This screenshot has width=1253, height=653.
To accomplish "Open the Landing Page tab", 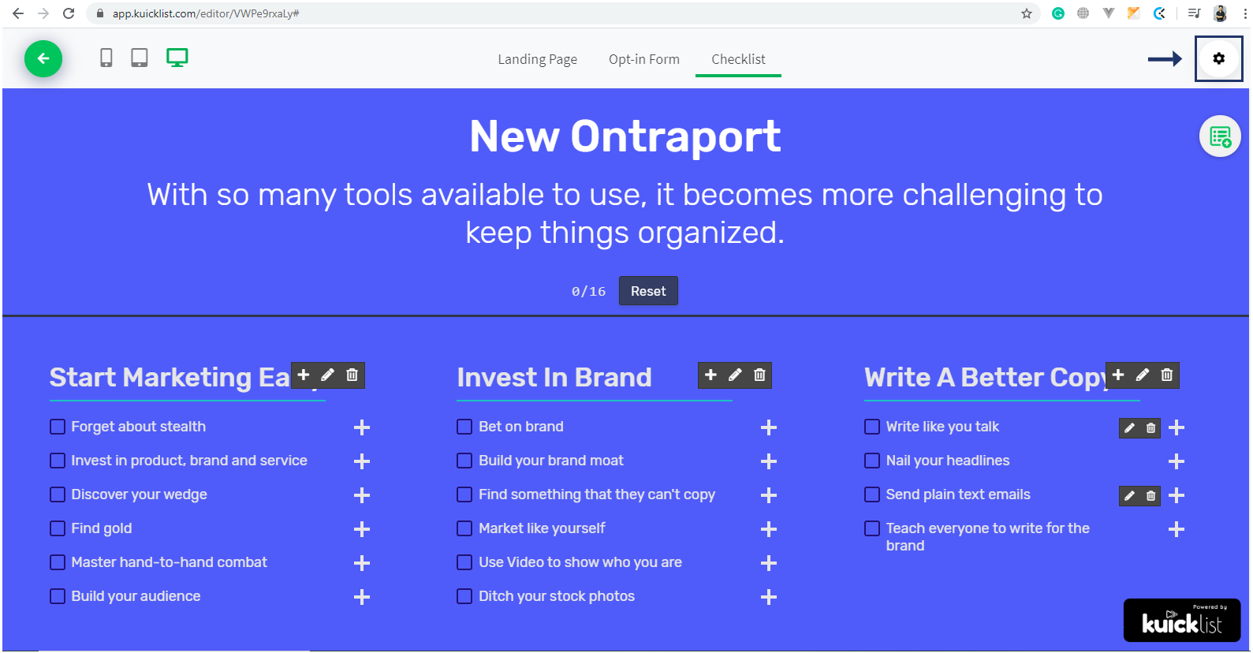I will pos(538,59).
